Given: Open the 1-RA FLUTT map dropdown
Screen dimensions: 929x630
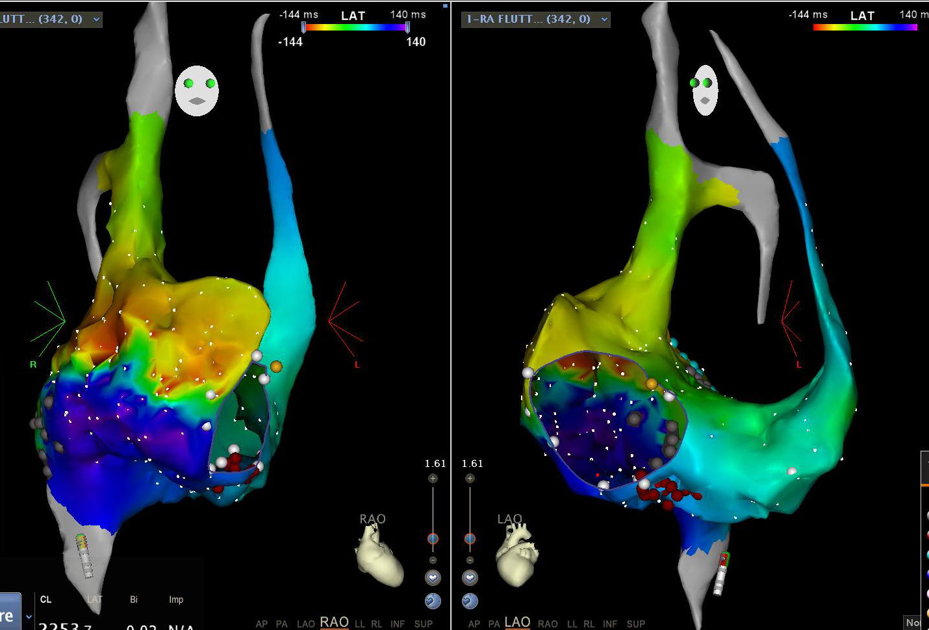Looking at the screenshot, I should pyautogui.click(x=604, y=19).
